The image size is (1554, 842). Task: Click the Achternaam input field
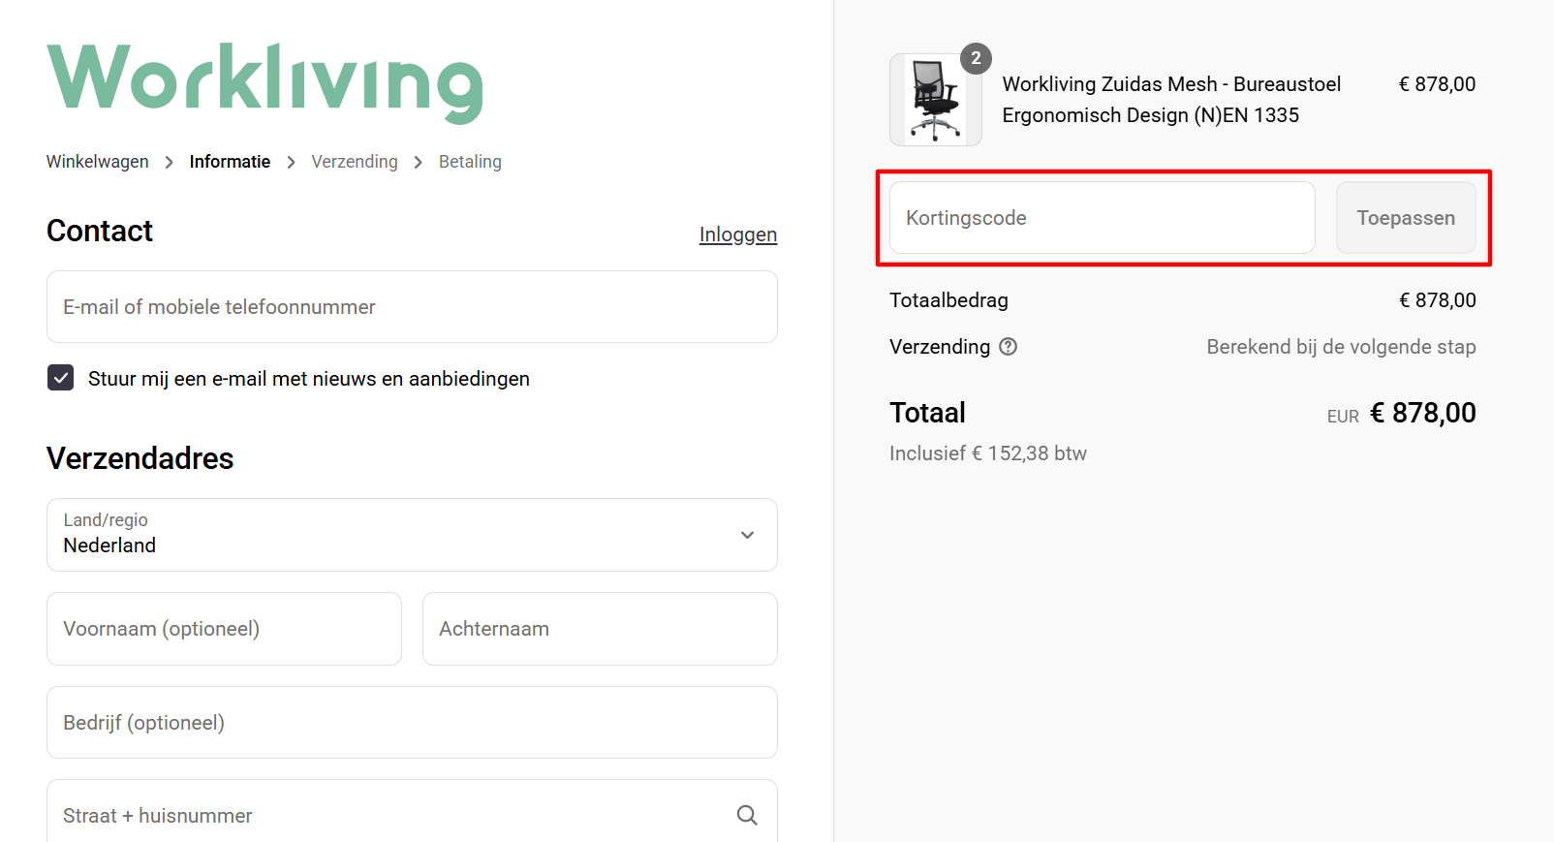pyautogui.click(x=600, y=629)
